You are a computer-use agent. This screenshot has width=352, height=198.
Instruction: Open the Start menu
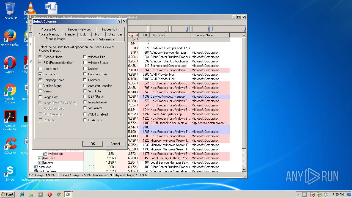coord(7,194)
